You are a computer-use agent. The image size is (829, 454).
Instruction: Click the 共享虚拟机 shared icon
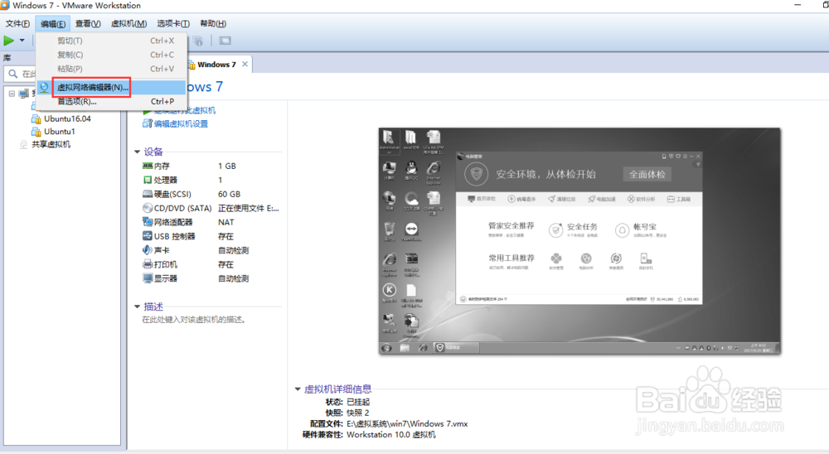click(x=23, y=144)
